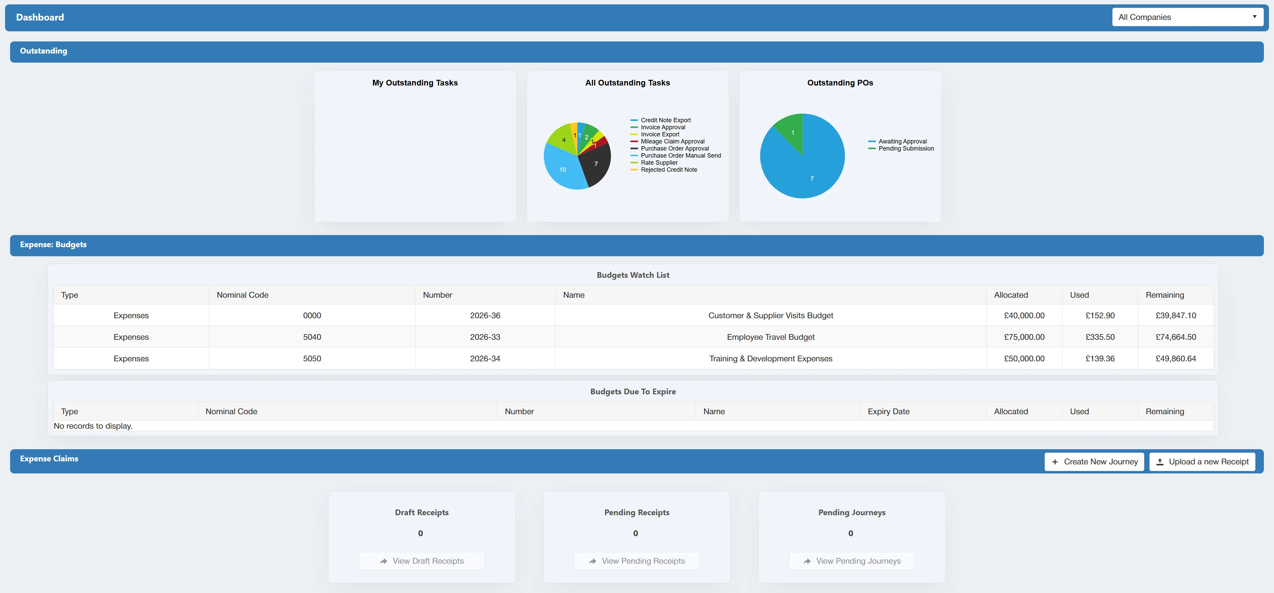Image resolution: width=1274 pixels, height=593 pixels.
Task: Sort Budgets Watch List by Type column
Action: [131, 295]
